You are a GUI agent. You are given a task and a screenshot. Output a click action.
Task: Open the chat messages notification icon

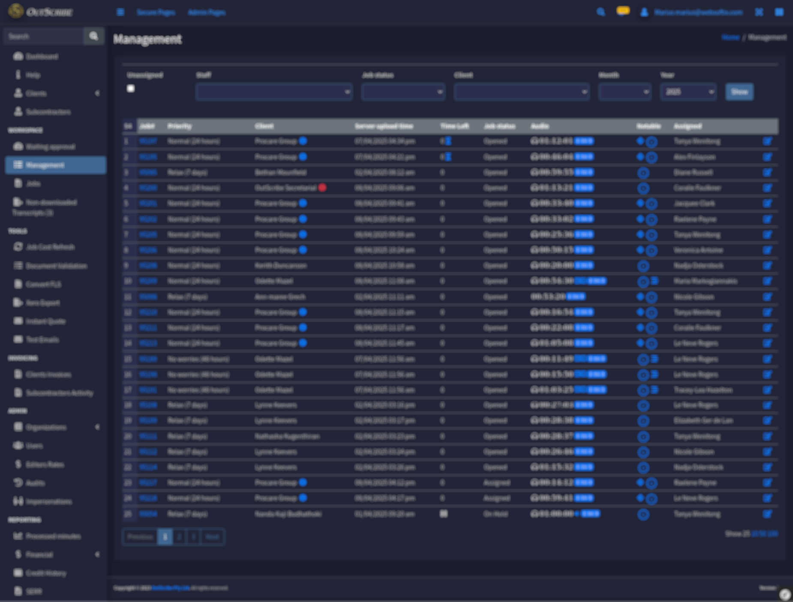[x=623, y=11]
